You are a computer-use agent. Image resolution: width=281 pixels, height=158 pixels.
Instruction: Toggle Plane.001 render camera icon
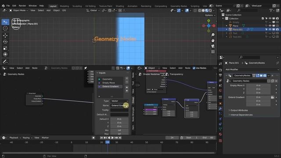coord(277,29)
